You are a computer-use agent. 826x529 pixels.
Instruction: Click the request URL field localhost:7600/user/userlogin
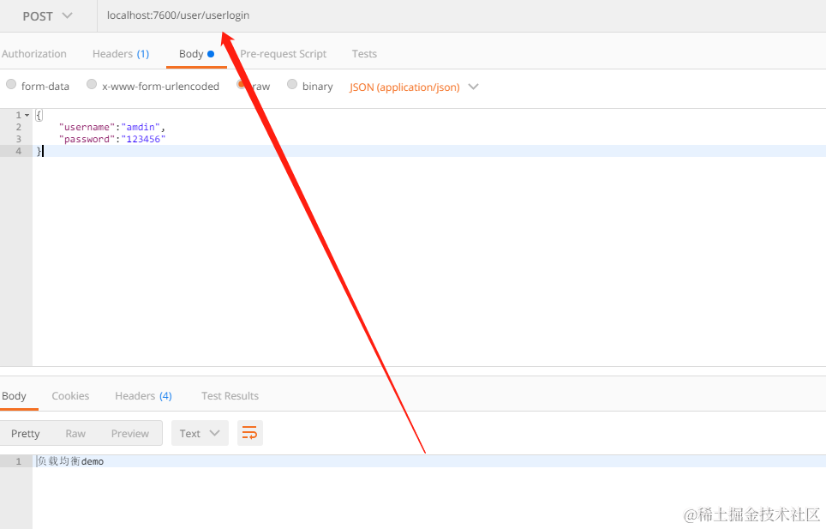462,15
